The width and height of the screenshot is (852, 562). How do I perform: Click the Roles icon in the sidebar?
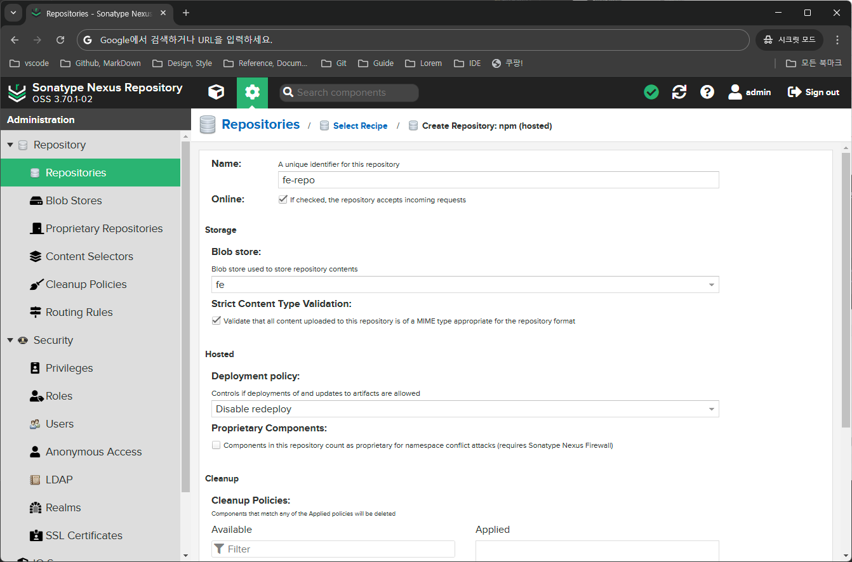[36, 396]
